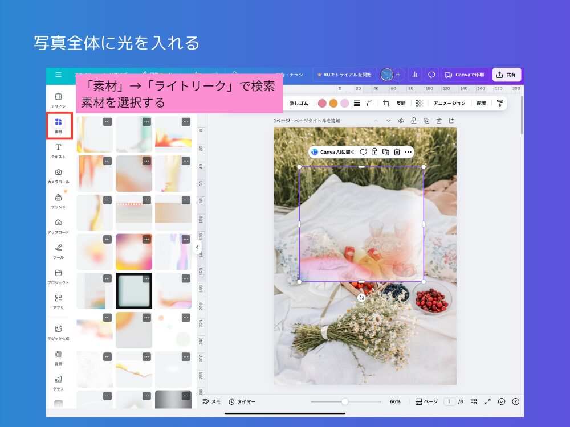Screen dimensions: 570x427
Task: Open the テキスト panel from the sidebar
Action: coord(58,150)
